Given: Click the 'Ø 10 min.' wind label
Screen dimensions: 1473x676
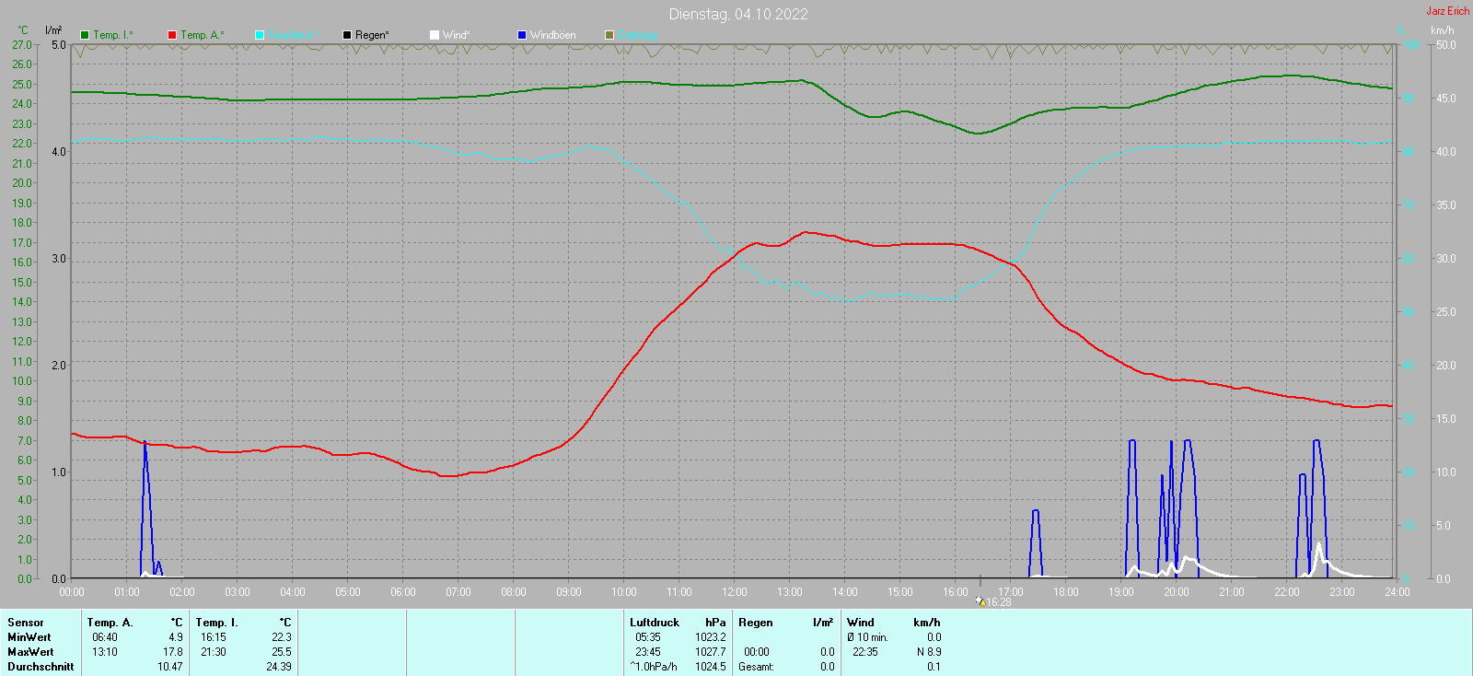Looking at the screenshot, I should click(x=867, y=637).
